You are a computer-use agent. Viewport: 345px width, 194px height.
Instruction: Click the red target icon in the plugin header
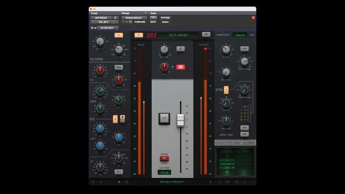point(253,18)
